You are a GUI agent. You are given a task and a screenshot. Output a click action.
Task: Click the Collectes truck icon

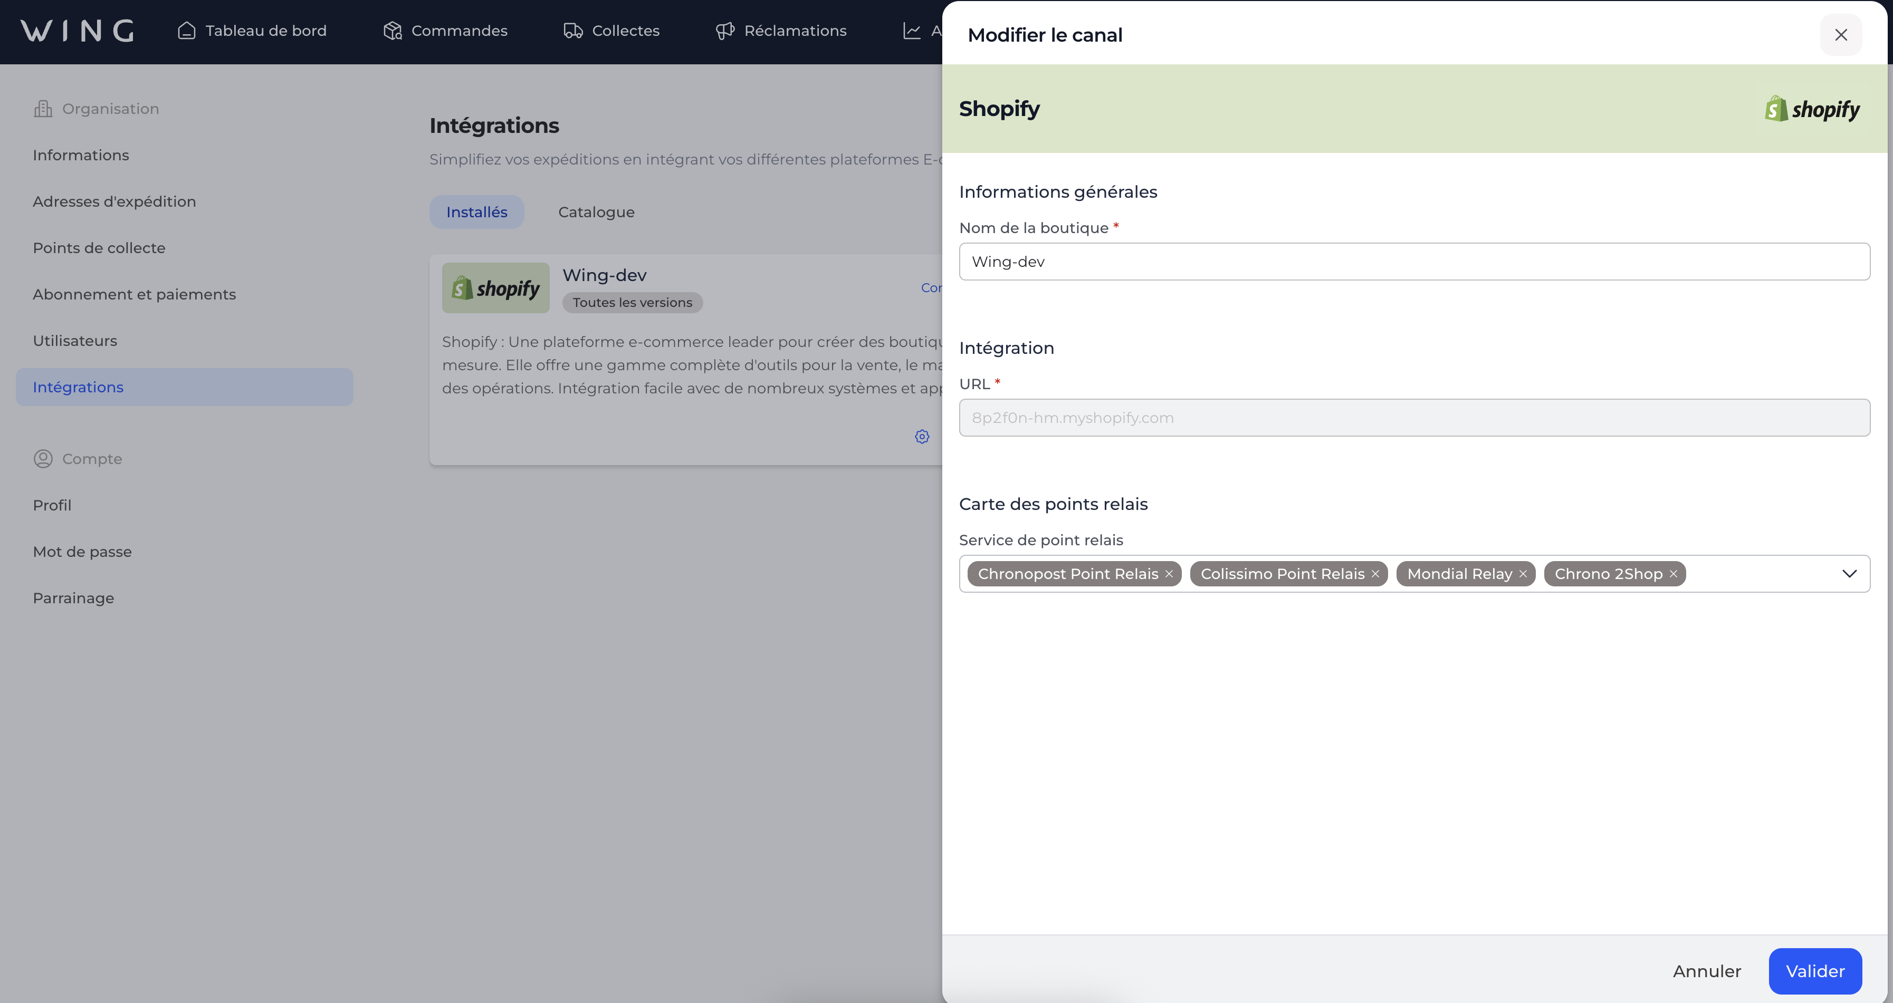click(x=572, y=31)
